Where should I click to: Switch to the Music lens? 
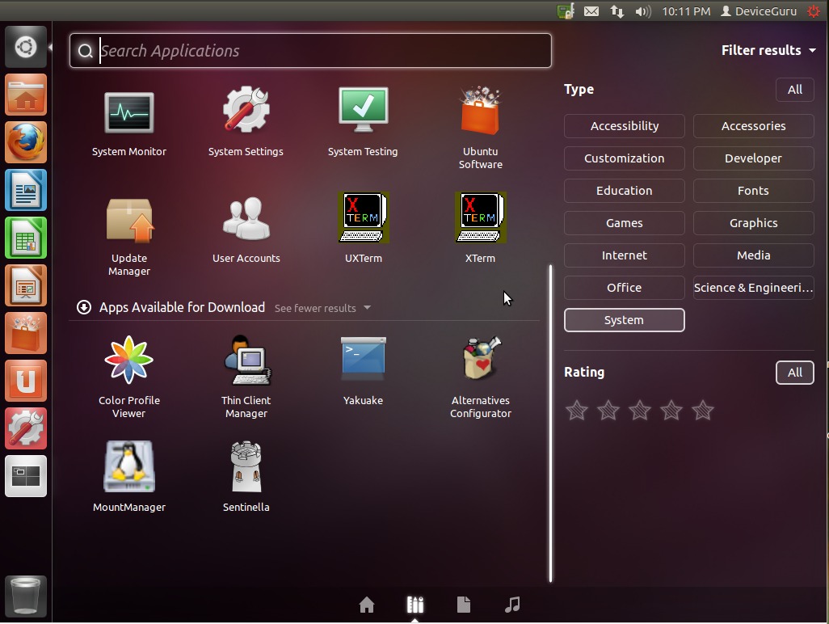[x=512, y=605]
